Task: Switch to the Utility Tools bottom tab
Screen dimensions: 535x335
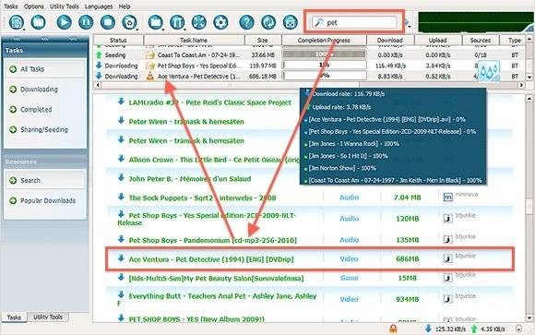Action: 48,317
